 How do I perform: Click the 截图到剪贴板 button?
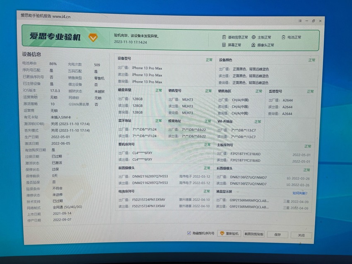(x=254, y=234)
